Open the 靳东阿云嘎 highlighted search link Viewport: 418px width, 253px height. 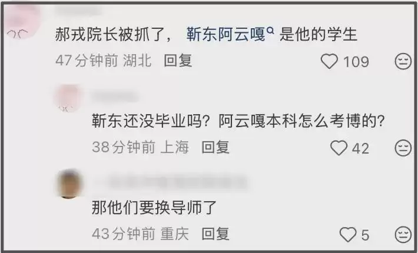226,35
